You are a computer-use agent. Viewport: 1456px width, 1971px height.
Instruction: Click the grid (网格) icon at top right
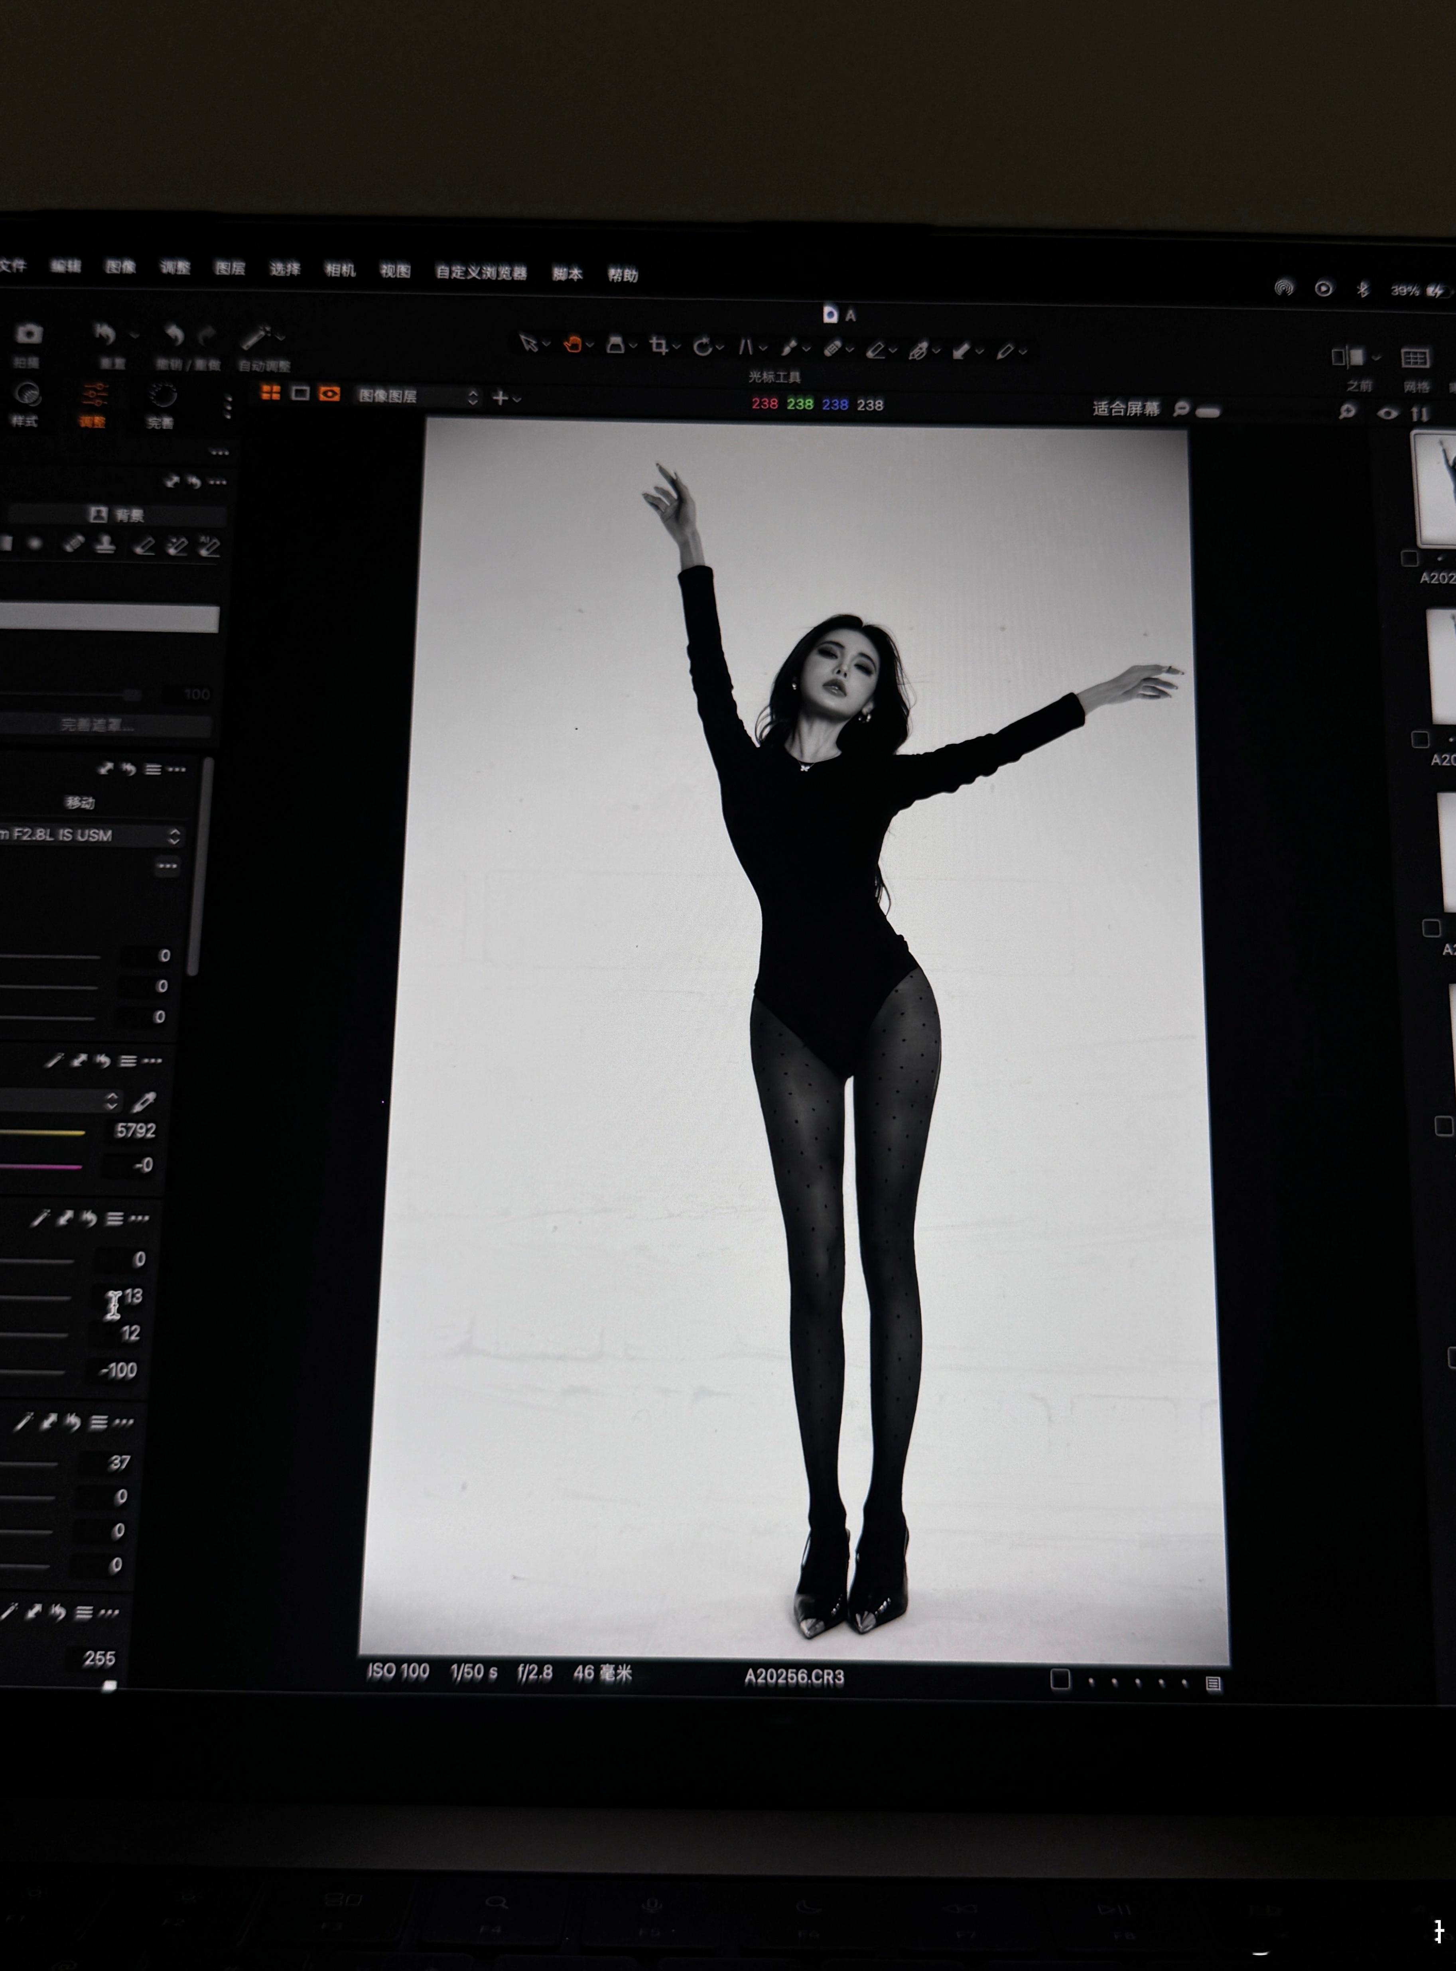tap(1415, 358)
